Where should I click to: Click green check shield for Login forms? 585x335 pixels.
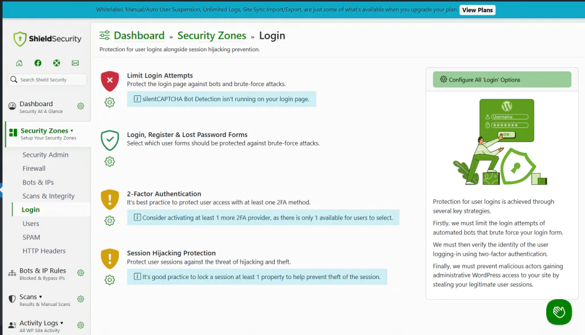click(x=110, y=140)
